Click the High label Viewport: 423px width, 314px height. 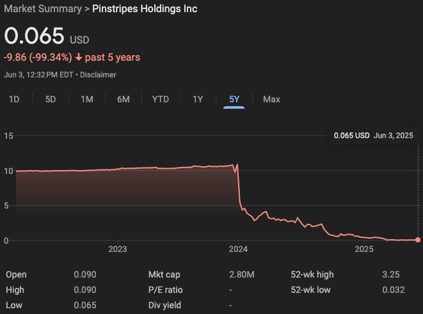pyautogui.click(x=15, y=290)
